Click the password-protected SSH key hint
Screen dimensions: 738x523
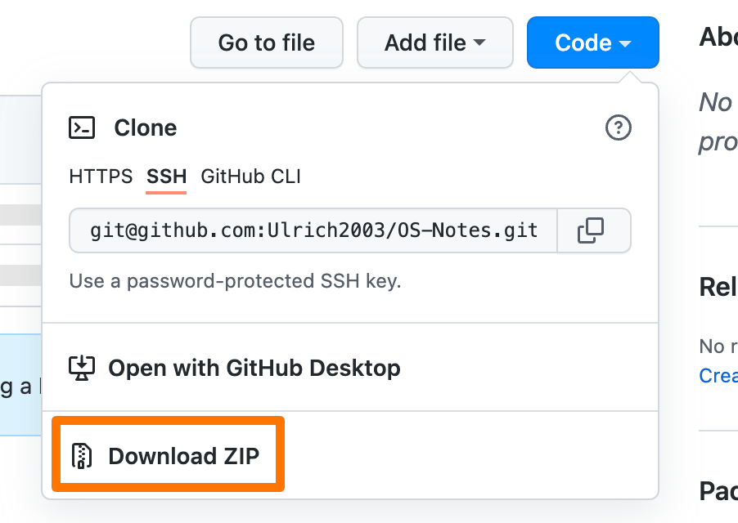[235, 281]
